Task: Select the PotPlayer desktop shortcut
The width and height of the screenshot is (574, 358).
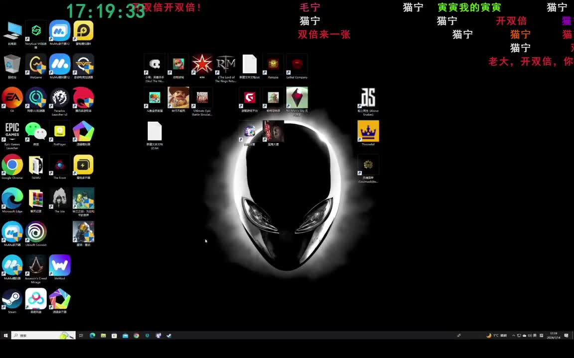Action: pos(60,132)
